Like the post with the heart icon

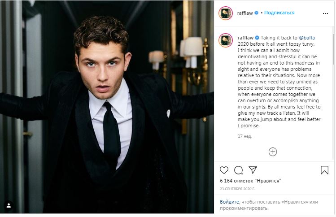click(x=224, y=170)
